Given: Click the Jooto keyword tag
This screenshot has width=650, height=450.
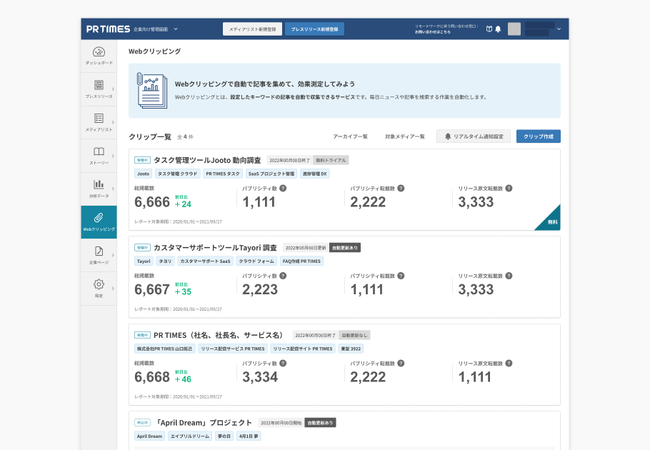Looking at the screenshot, I should (143, 174).
